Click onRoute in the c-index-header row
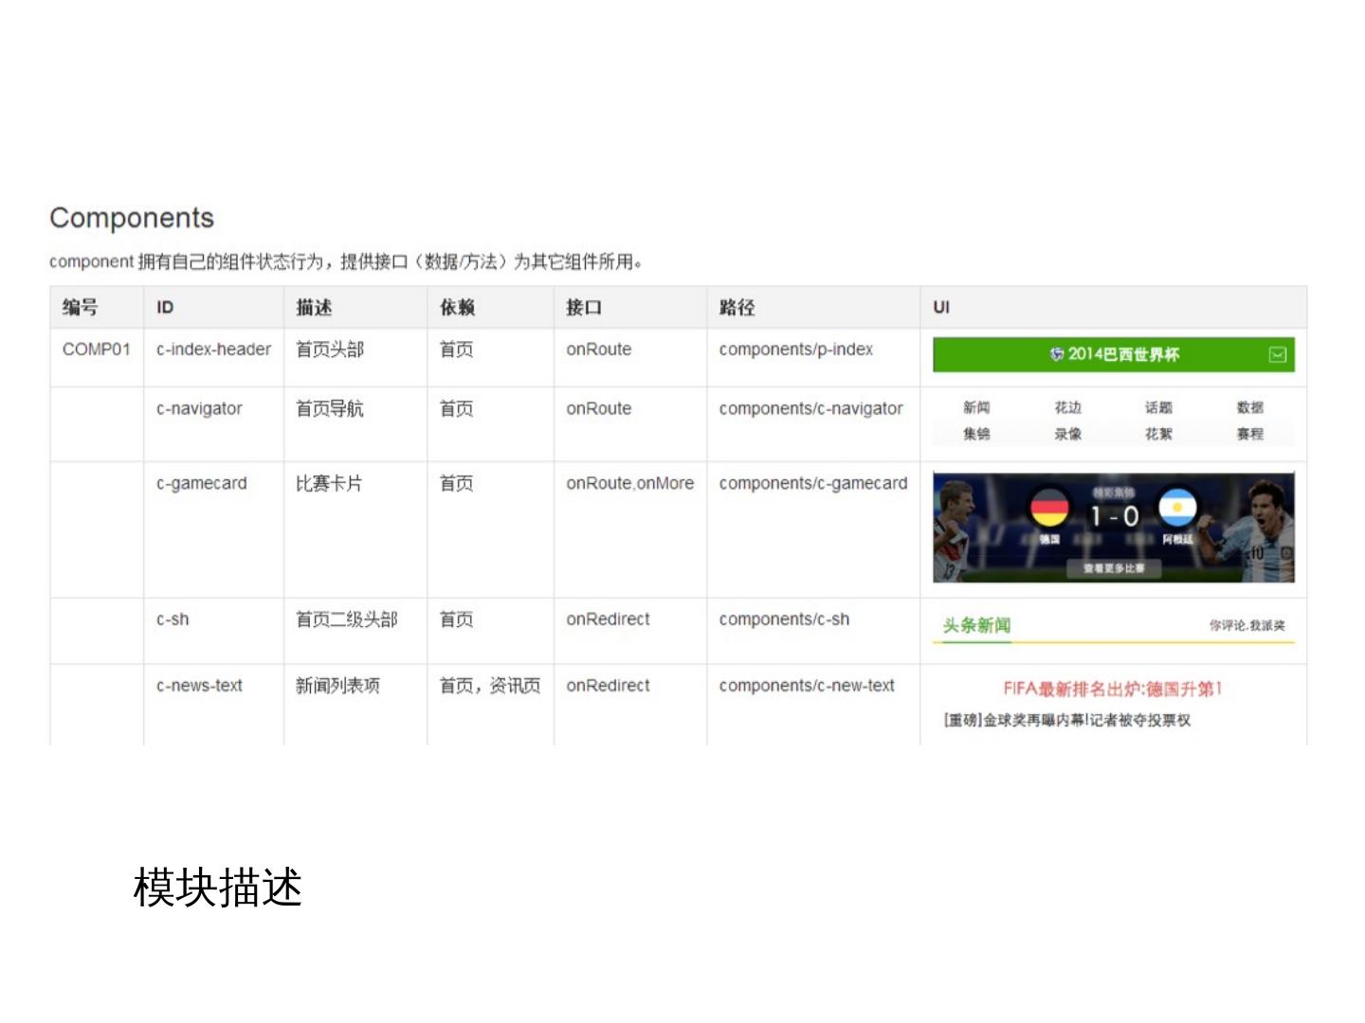This screenshot has width=1365, height=1023. pyautogui.click(x=599, y=350)
